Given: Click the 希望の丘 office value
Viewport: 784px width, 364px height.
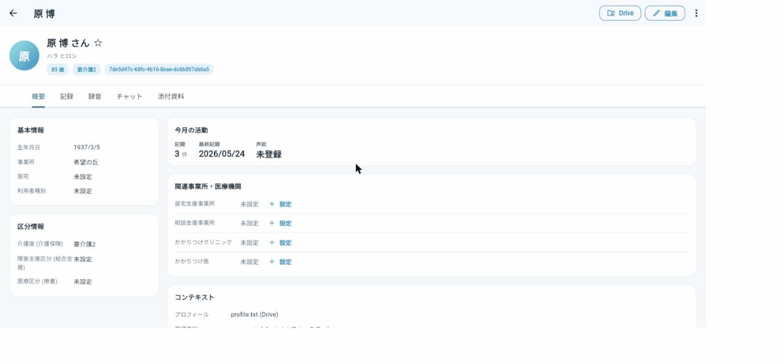Looking at the screenshot, I should click(86, 162).
